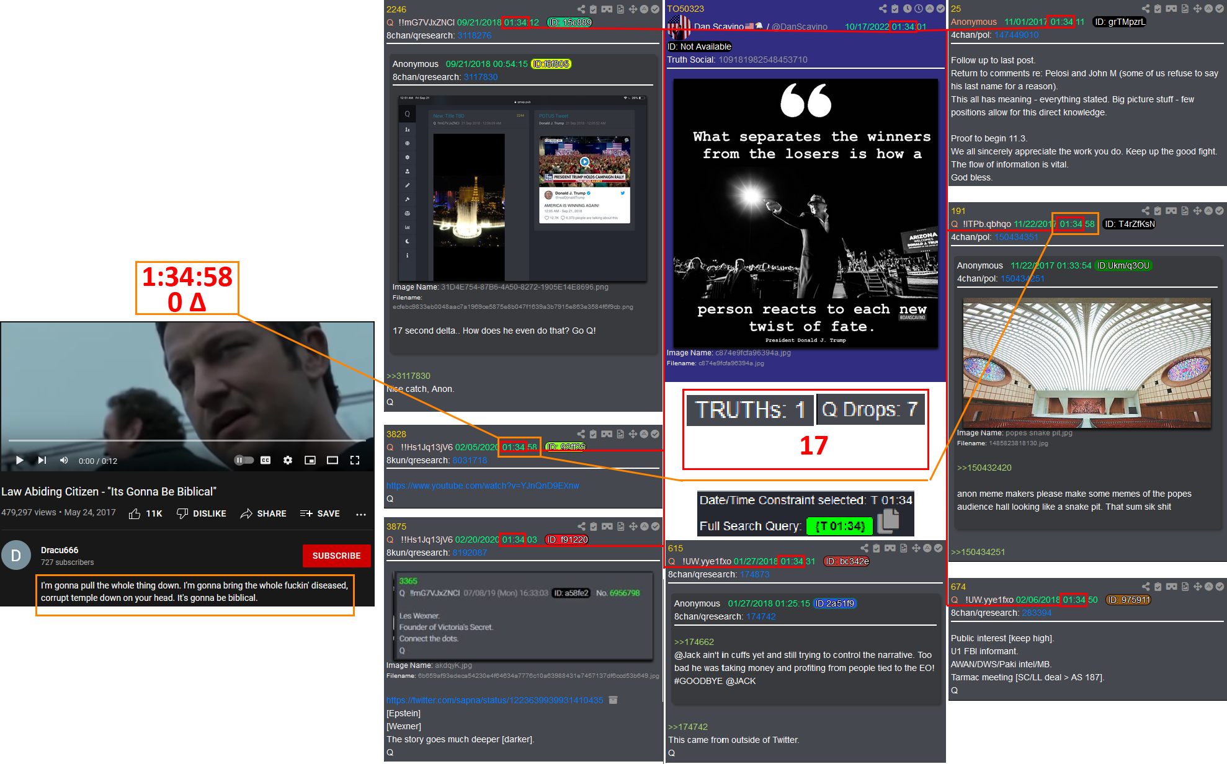This screenshot has width=1227, height=764.
Task: Mute the video volume speaker icon
Action: 64,460
